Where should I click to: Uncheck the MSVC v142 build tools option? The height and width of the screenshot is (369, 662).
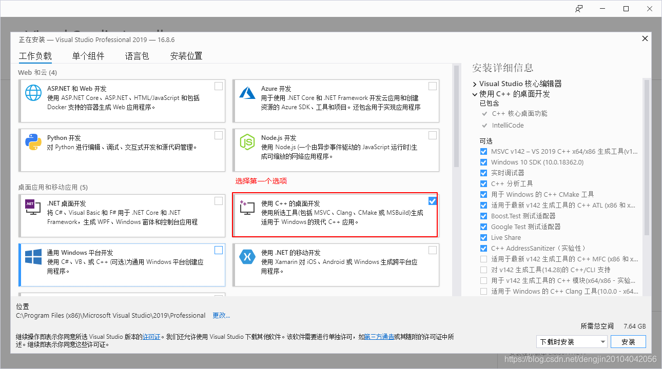tap(483, 151)
